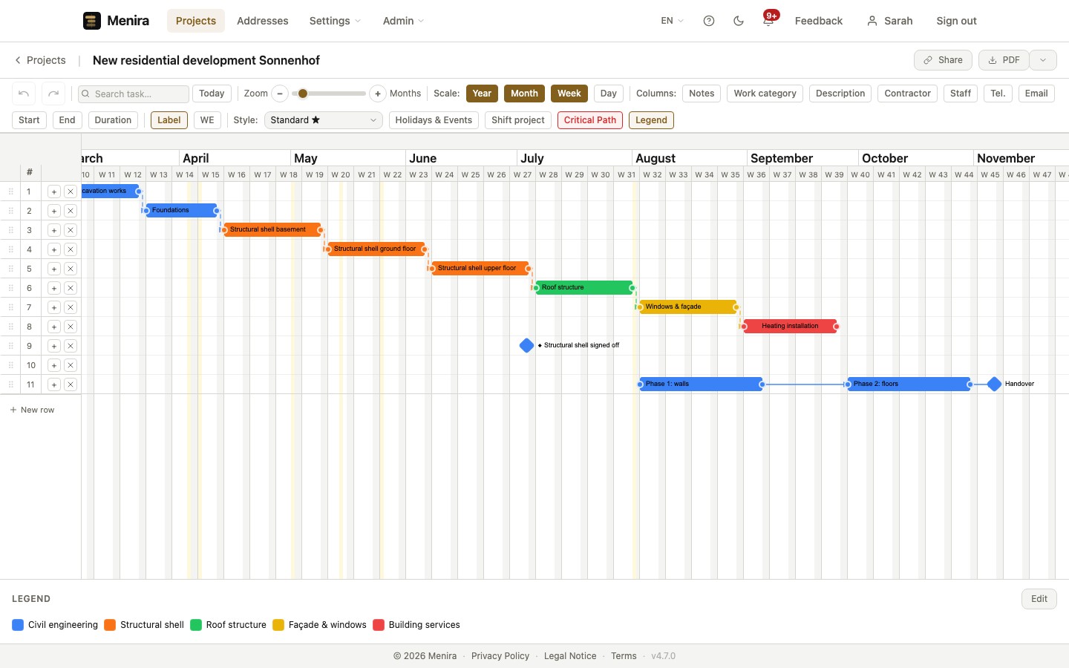Click the Search task input field
Viewport: 1069px width, 668px height.
pos(134,94)
